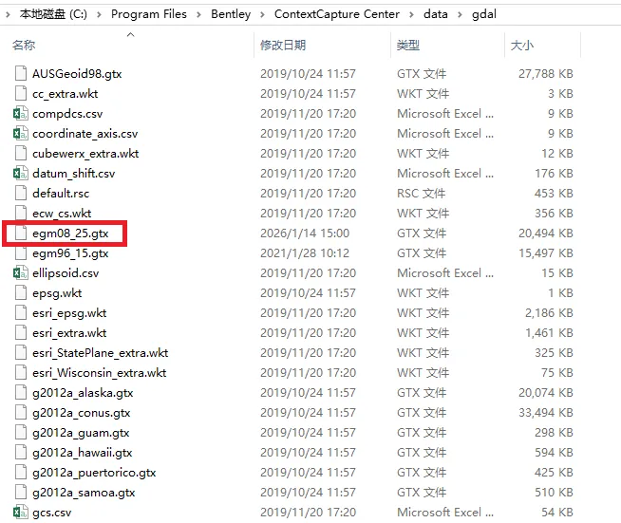Navigate to Program Files breadcrumb

click(x=148, y=14)
